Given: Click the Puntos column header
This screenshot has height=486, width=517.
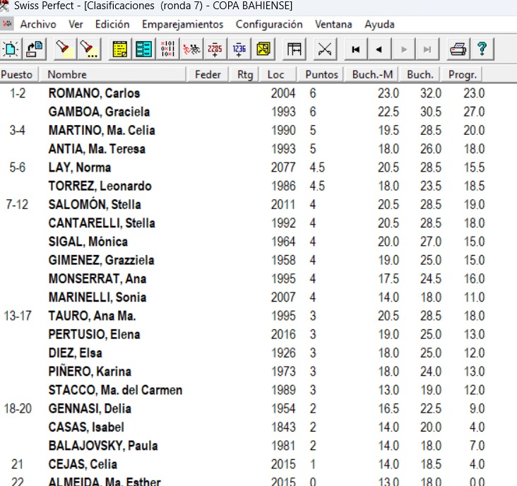Looking at the screenshot, I should pos(321,74).
